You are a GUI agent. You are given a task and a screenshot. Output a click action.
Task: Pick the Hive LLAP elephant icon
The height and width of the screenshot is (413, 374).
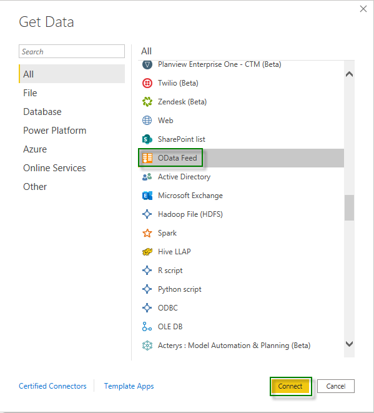coord(147,252)
